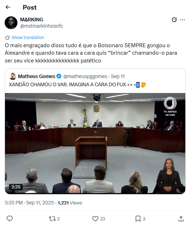The image size is (191, 225).
Task: Play the TV Justiça courtroom video
Action: (95, 143)
